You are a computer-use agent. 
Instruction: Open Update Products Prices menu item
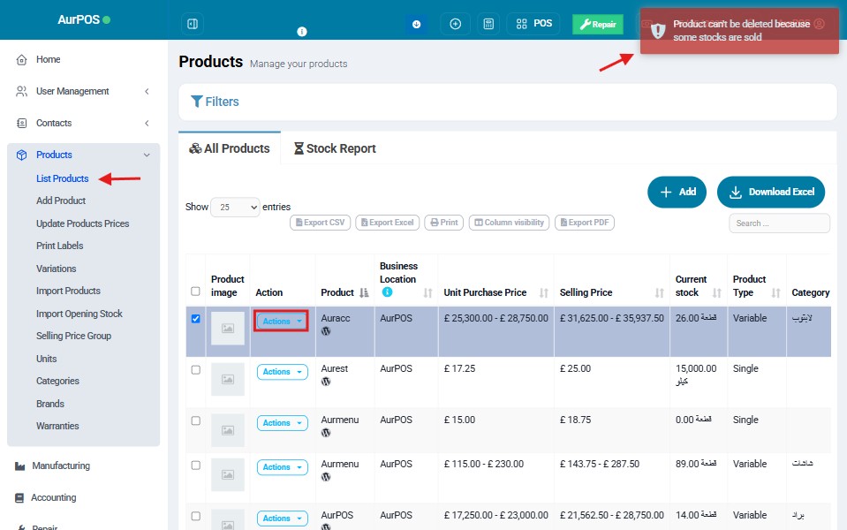(x=83, y=223)
